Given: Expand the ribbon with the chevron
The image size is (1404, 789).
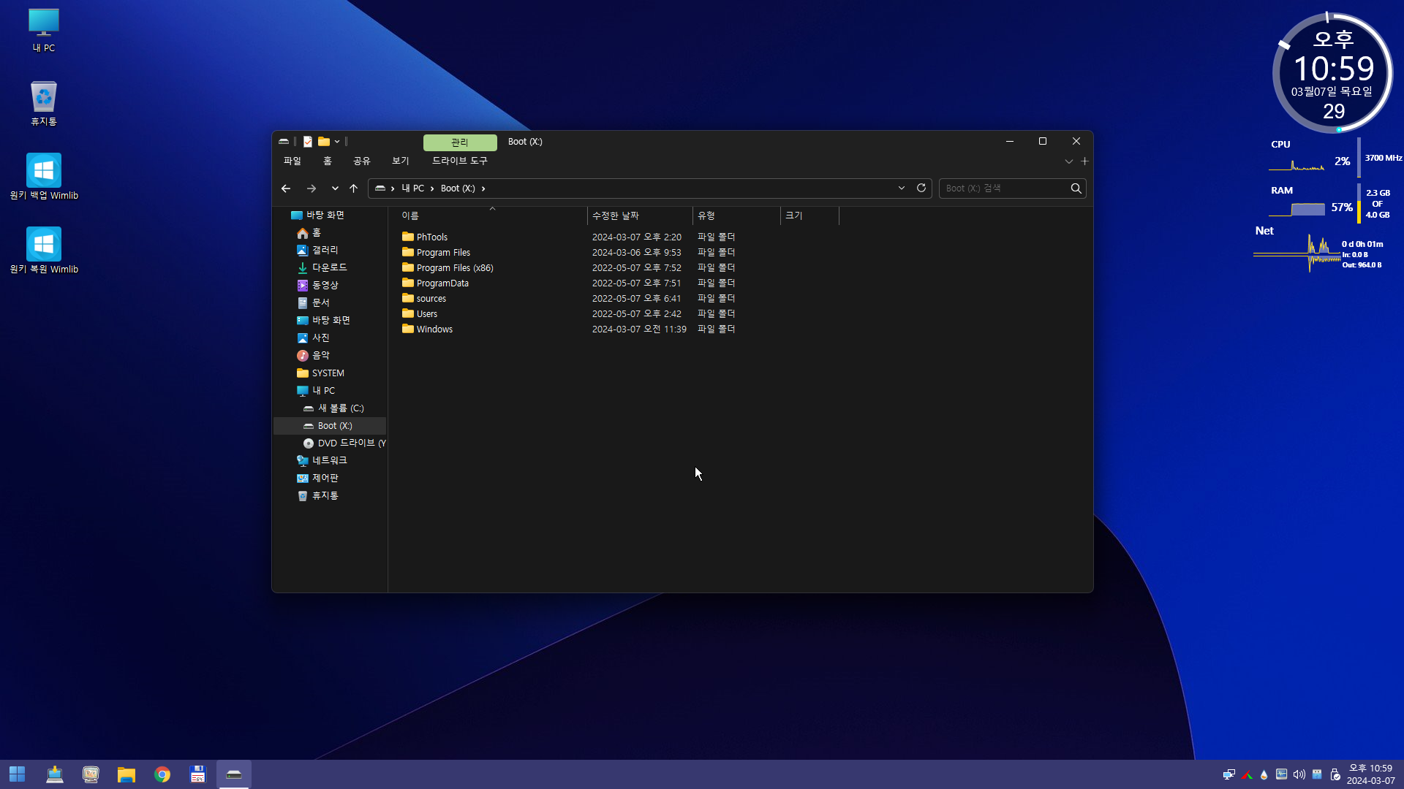Looking at the screenshot, I should (x=1069, y=161).
